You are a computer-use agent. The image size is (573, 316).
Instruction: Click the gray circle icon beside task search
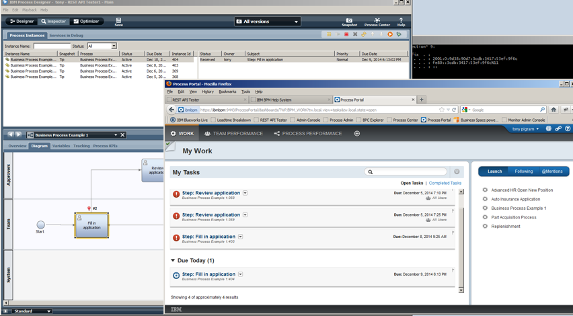[x=457, y=171]
